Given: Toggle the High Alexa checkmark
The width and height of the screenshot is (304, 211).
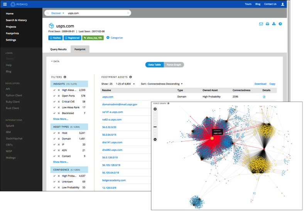Looking at the screenshot, I should pyautogui.click(x=54, y=90).
